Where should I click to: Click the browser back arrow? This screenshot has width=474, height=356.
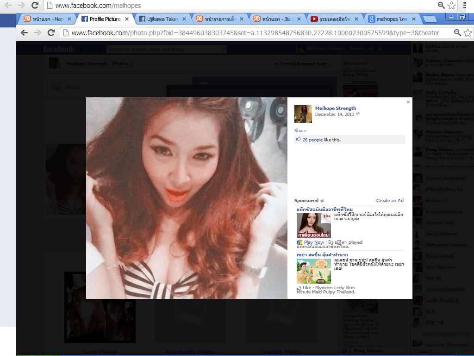(x=25, y=33)
